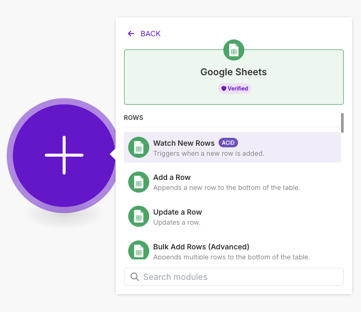Viewport: 361px width, 312px height.
Task: Click the Bulk Add Rows sheet icon
Action: 139,250
